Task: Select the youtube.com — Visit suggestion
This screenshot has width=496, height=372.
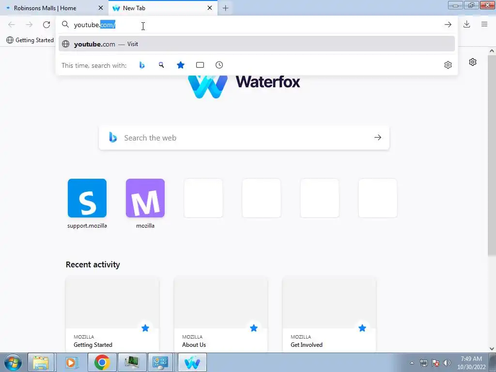Action: coord(257,44)
